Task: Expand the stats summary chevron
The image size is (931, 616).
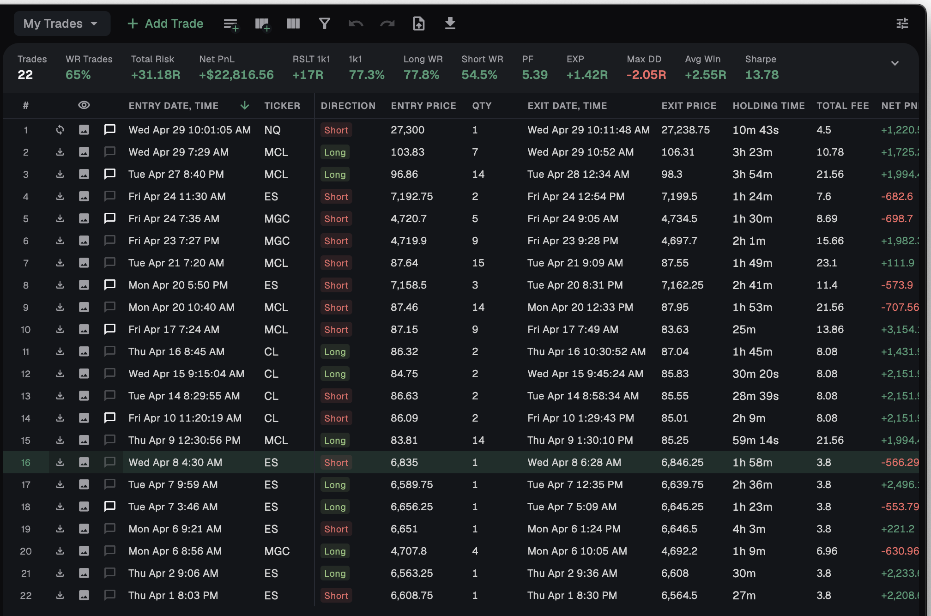Action: coord(895,63)
